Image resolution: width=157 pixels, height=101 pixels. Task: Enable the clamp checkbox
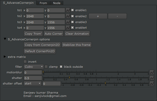pos(46,67)
